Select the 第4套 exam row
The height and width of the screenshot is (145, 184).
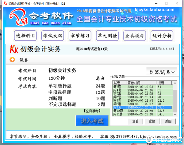coord(142,90)
